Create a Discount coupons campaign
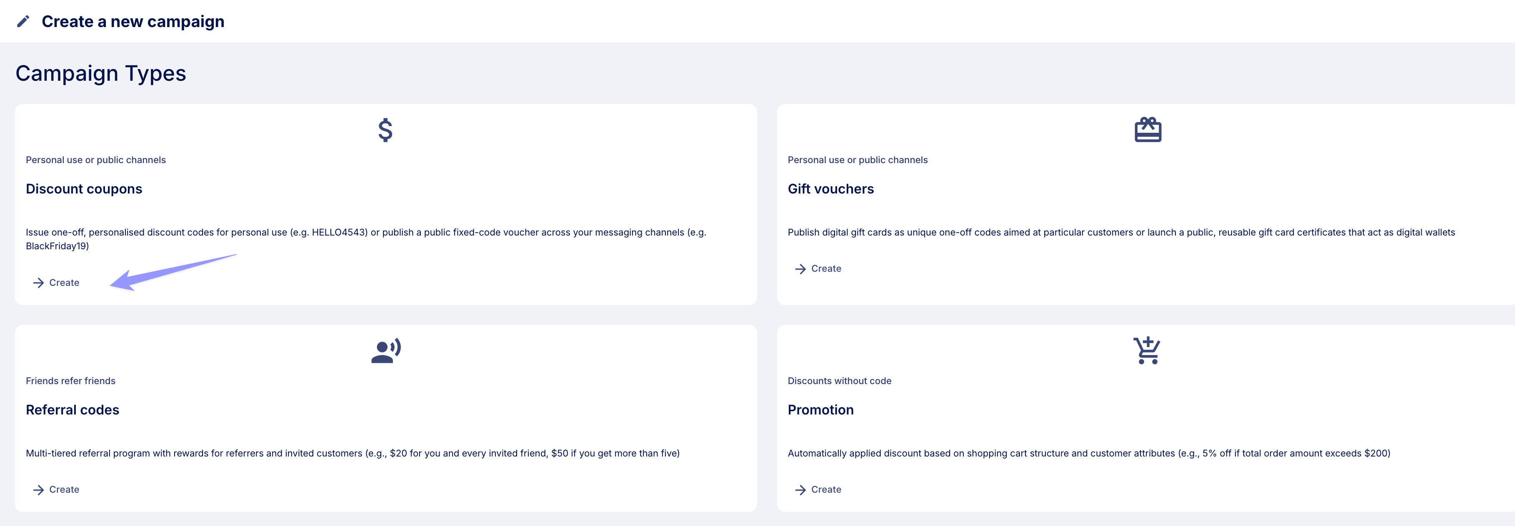Screen dimensions: 1515x526 click(57, 283)
